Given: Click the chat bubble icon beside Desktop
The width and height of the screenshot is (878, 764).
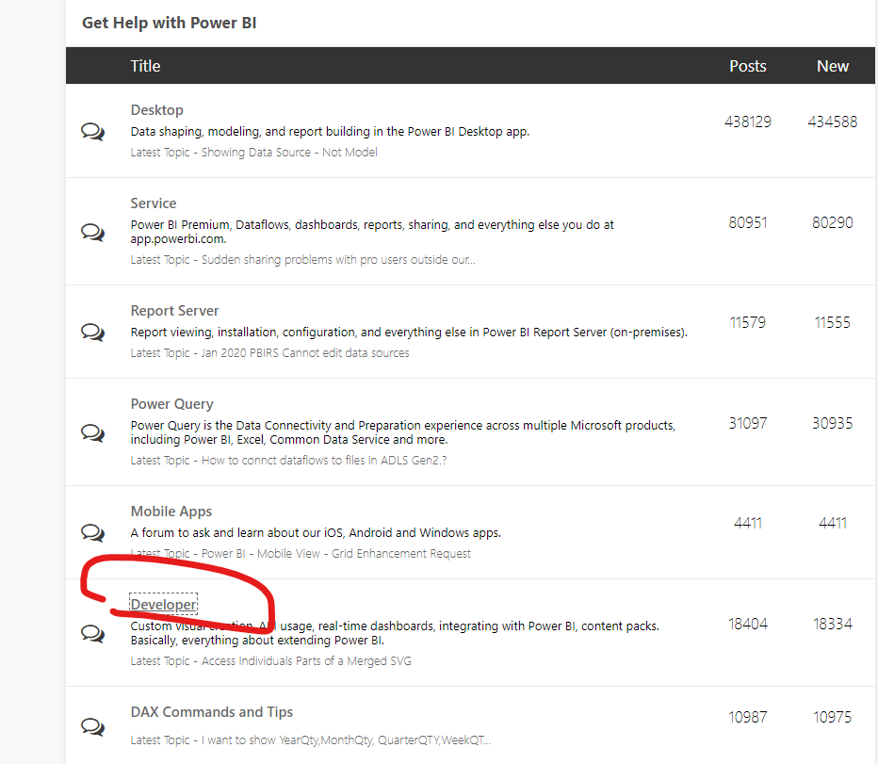Looking at the screenshot, I should point(92,132).
